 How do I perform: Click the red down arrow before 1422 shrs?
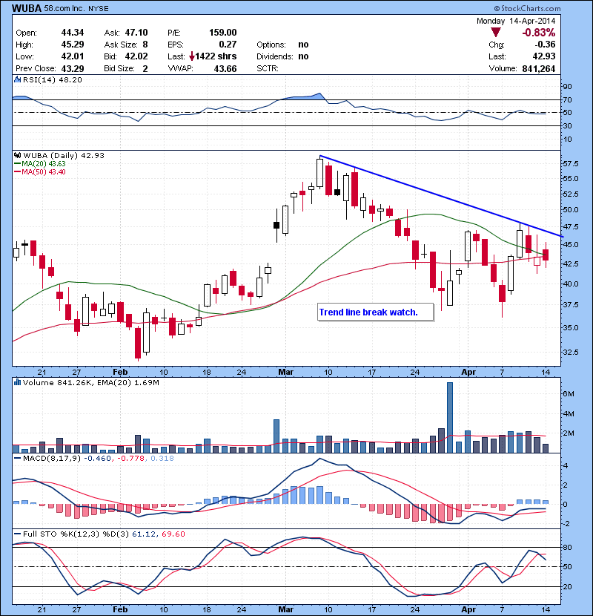click(x=191, y=56)
